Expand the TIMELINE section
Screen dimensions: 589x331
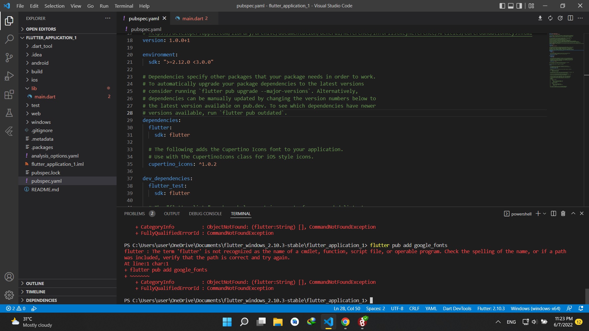tap(67, 292)
